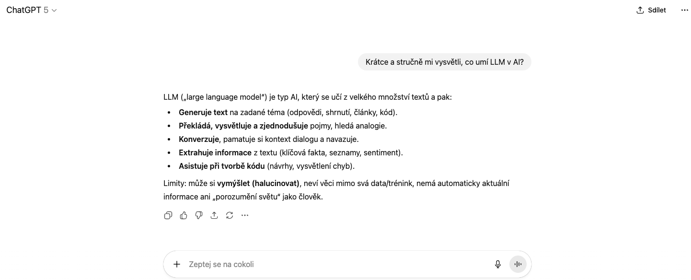This screenshot has width=691, height=280.
Task: Collapse the model picker chevron
Action: pos(54,10)
